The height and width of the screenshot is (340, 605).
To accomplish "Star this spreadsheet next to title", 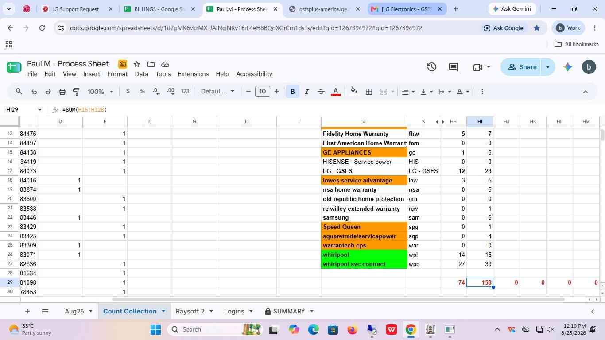I will [137, 64].
